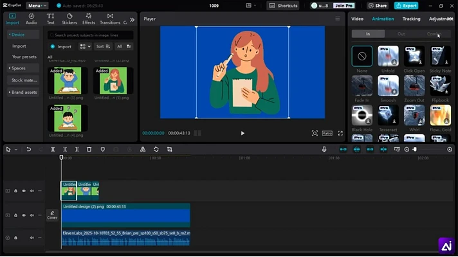
Task: Toggle the auto snapping button
Action: point(356,149)
